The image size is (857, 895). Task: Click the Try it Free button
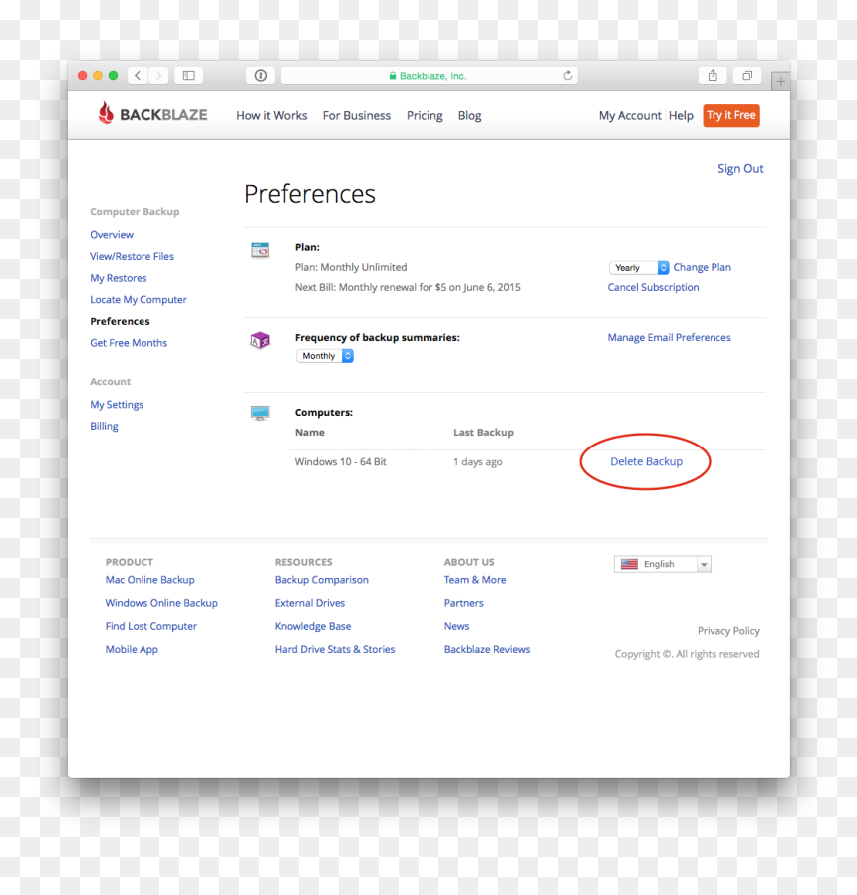click(x=731, y=115)
